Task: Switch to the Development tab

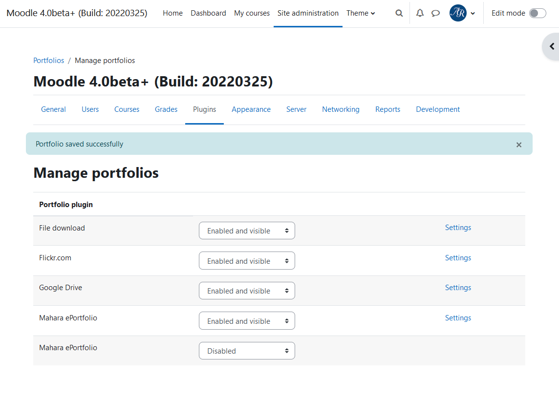Action: pos(438,109)
